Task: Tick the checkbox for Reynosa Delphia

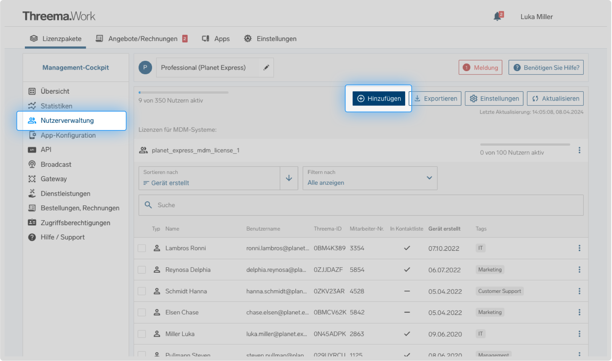Action: click(142, 270)
